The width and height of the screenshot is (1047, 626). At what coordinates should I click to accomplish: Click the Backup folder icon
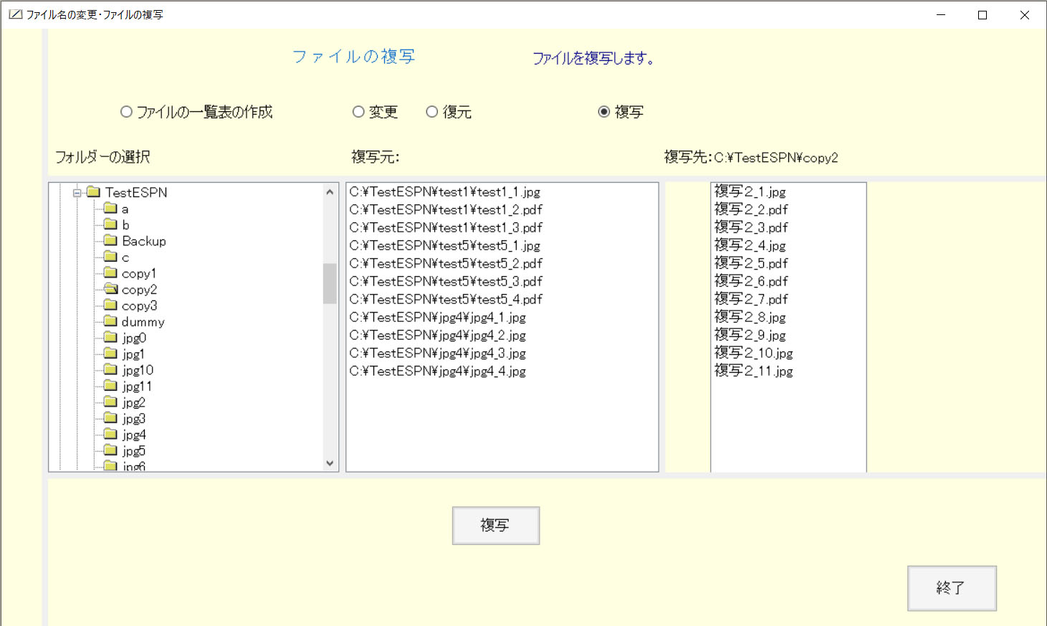click(110, 241)
